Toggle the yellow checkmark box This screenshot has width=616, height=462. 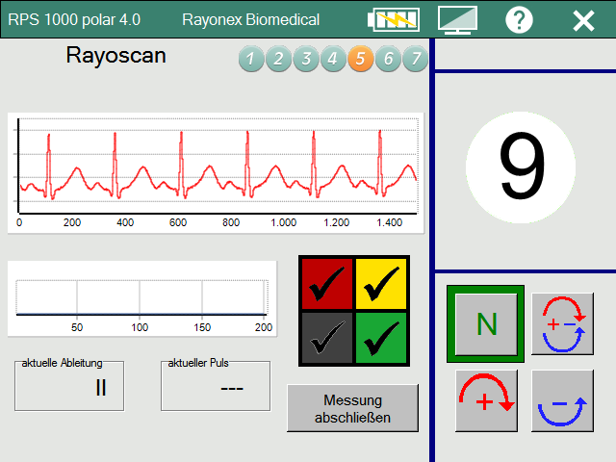[381, 283]
